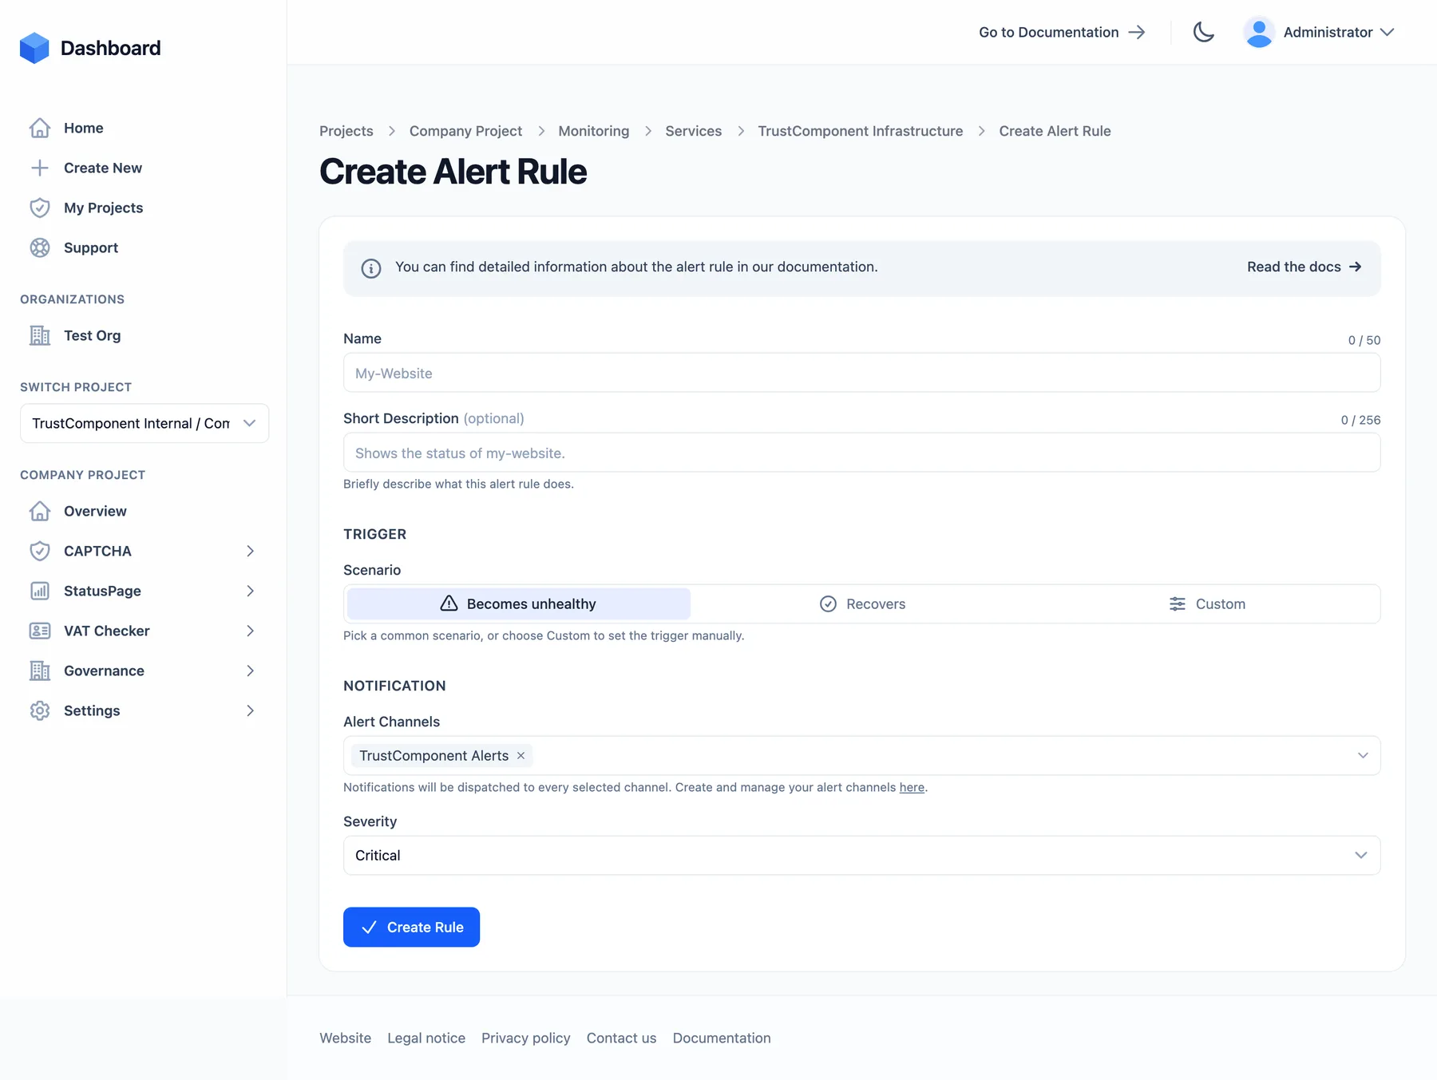
Task: Click the StatusPage chart icon
Action: pyautogui.click(x=40, y=591)
